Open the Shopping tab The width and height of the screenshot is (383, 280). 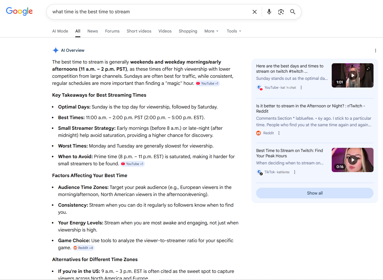(x=188, y=31)
